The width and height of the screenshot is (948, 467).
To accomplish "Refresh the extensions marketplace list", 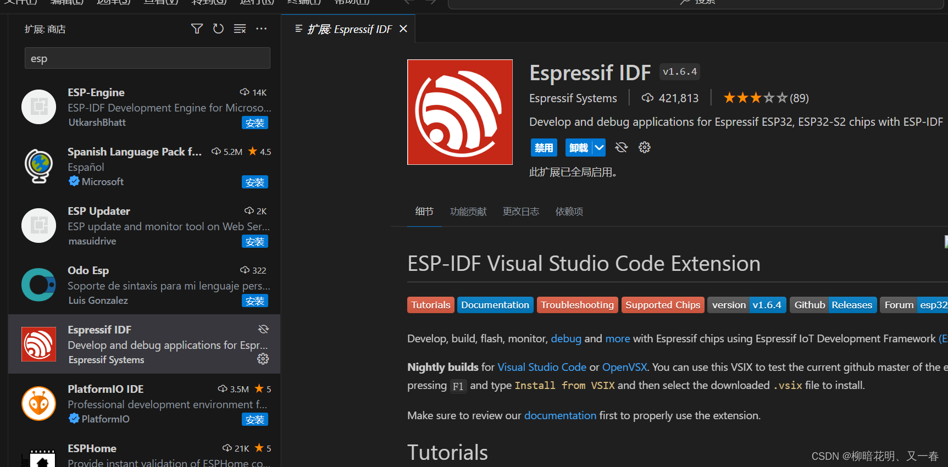I will pyautogui.click(x=218, y=29).
